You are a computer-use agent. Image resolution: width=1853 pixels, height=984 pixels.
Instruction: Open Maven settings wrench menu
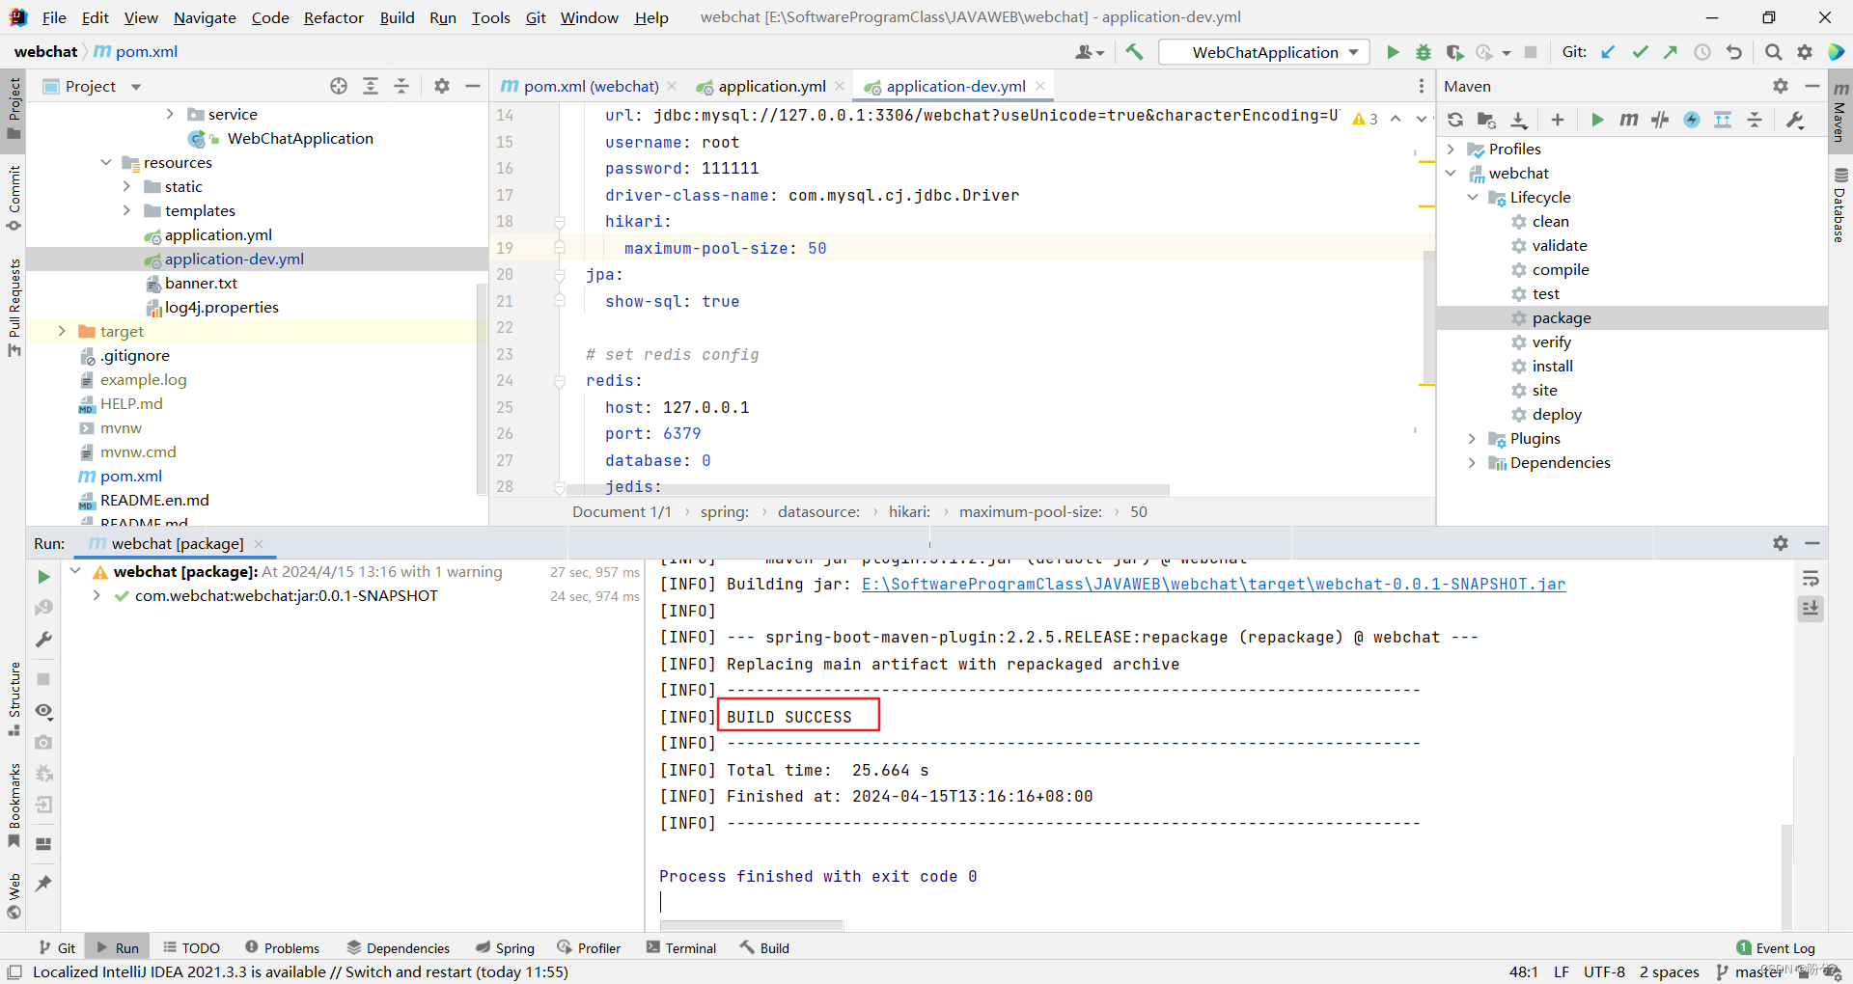[1796, 120]
